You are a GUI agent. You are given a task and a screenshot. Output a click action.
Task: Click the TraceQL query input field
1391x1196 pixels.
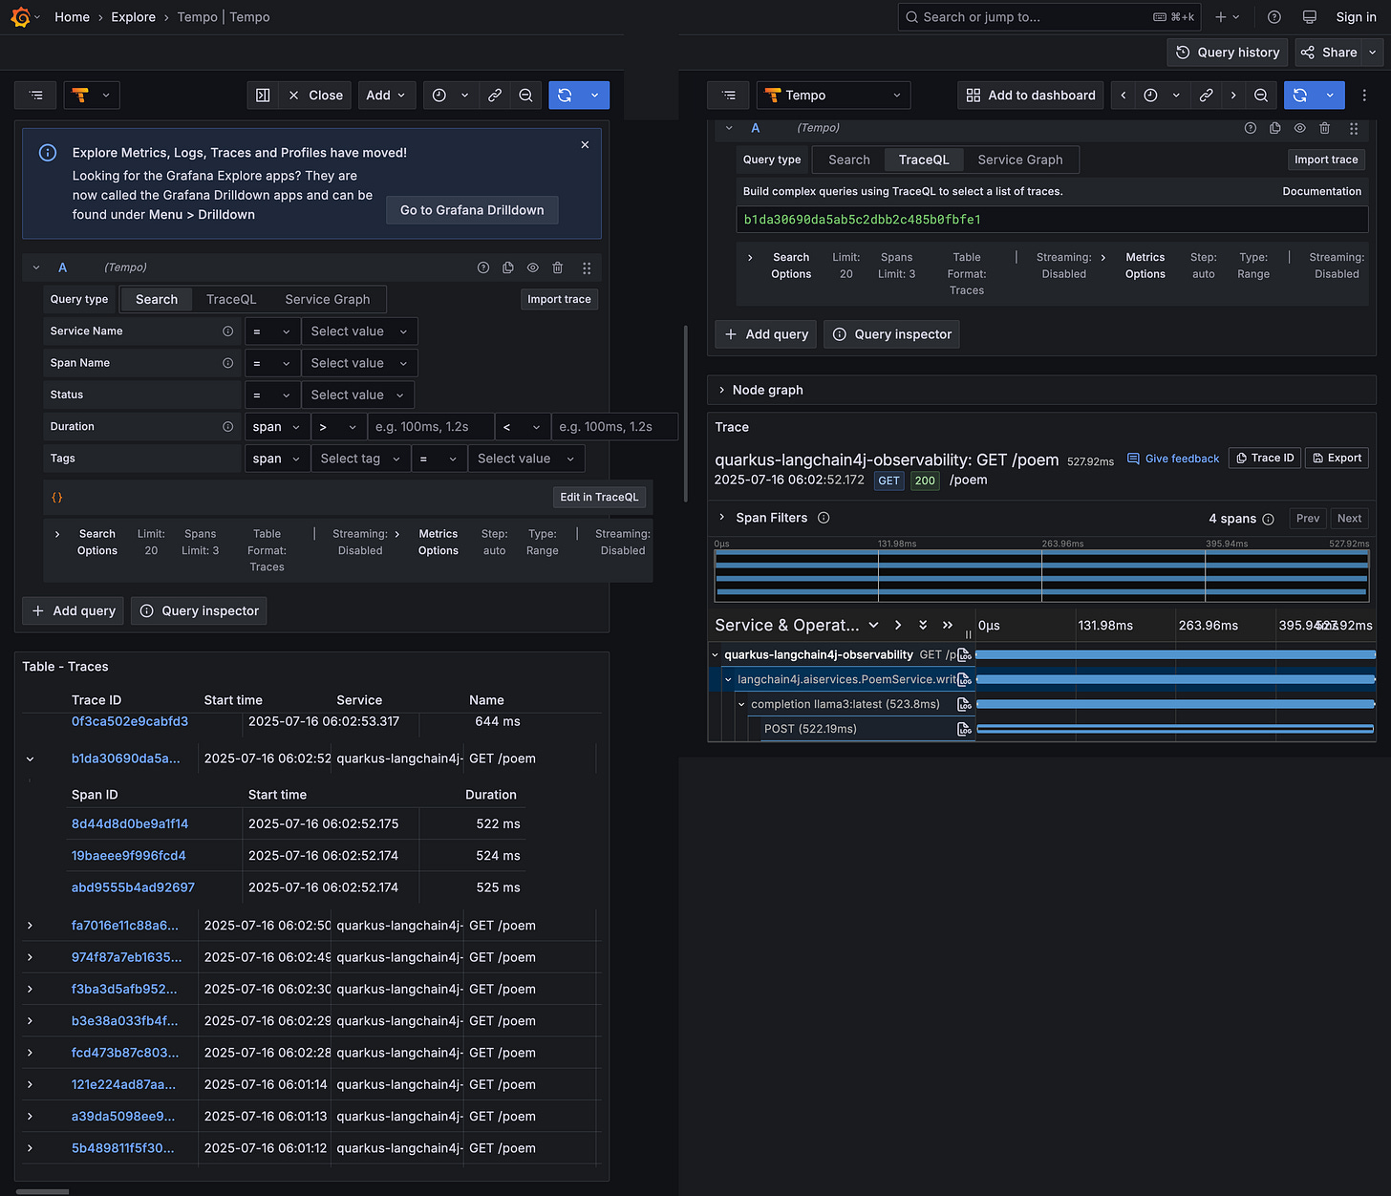[1051, 220]
